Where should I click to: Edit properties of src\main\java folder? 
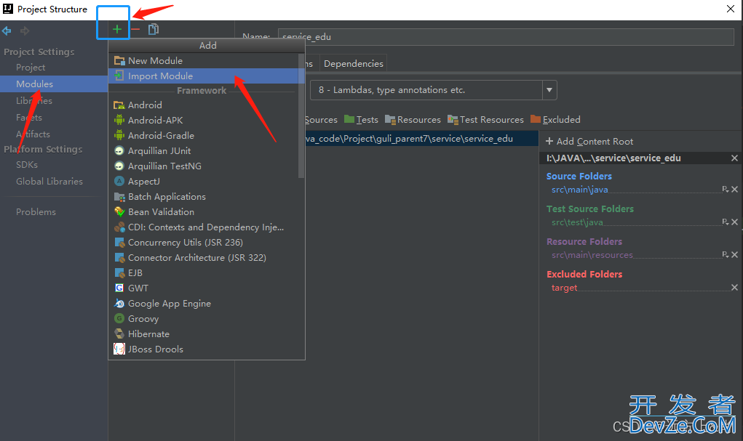click(x=725, y=190)
